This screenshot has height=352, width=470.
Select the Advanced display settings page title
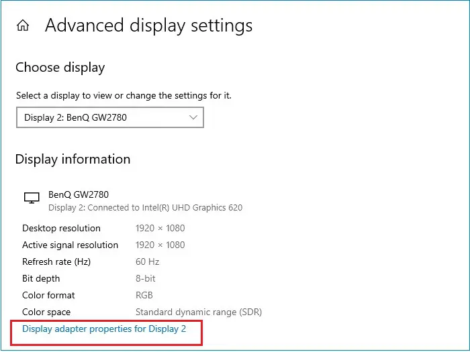(x=148, y=25)
